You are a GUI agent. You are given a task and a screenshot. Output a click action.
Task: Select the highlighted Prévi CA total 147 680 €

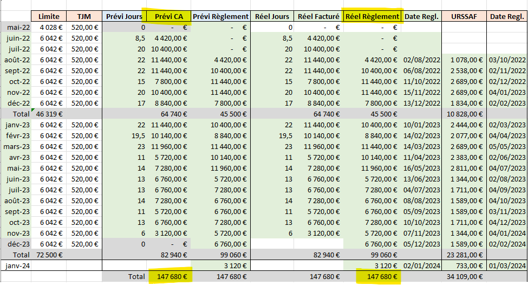[168, 276]
